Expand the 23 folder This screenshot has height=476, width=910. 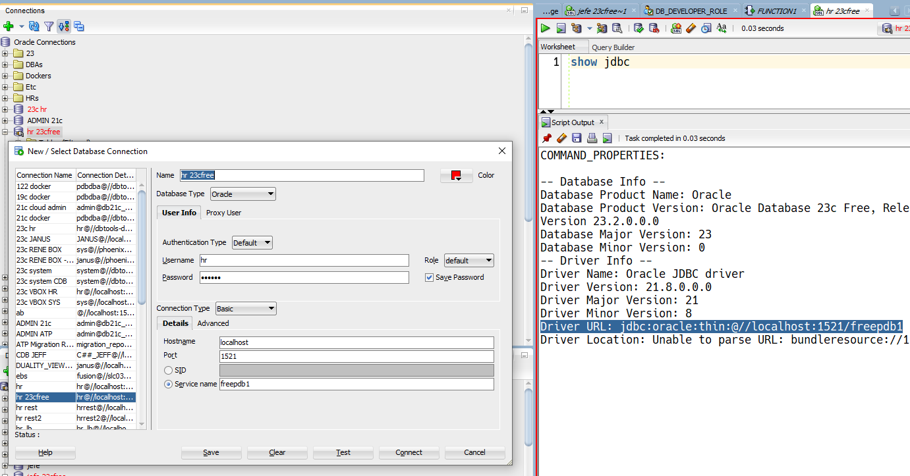click(x=5, y=53)
